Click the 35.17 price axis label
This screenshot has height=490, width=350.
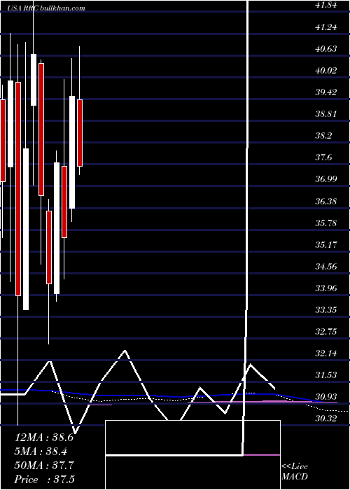tap(326, 244)
